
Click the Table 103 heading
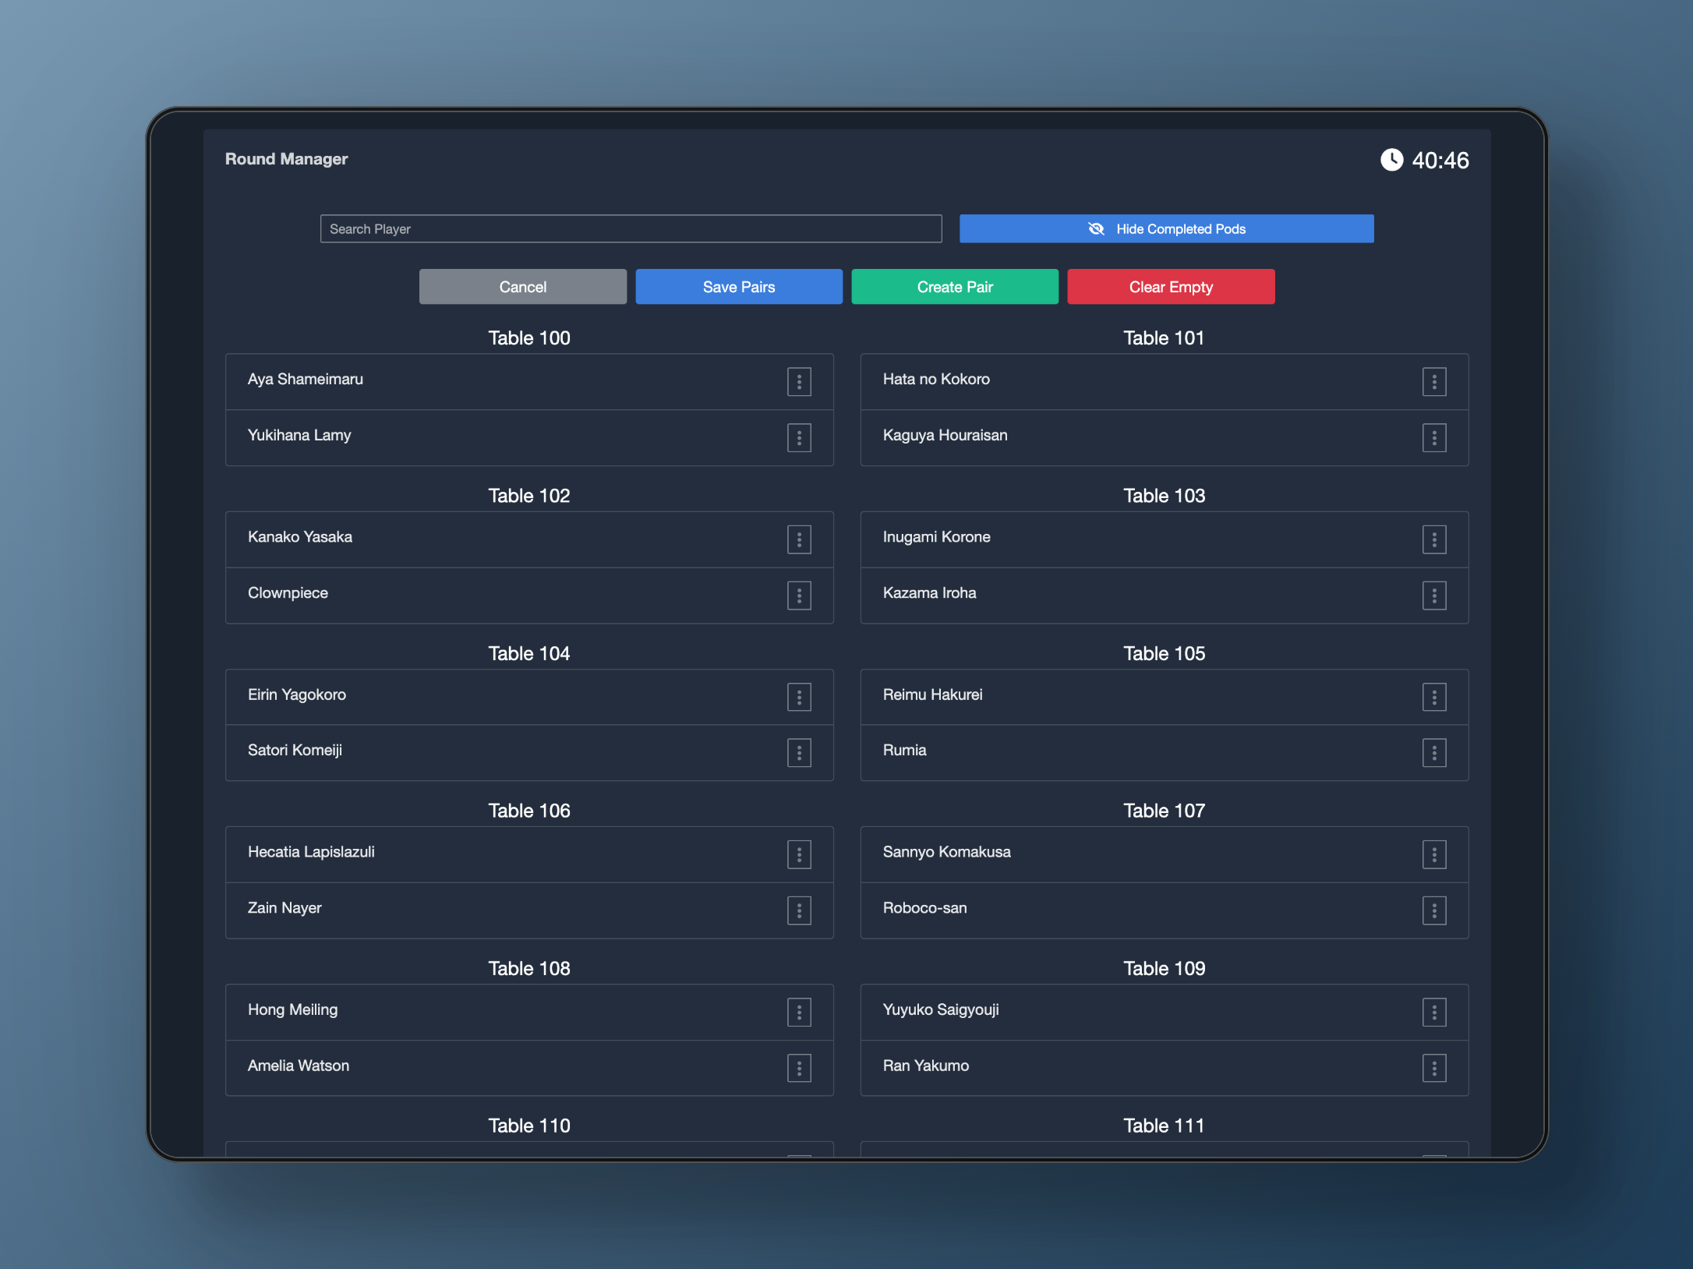[1163, 496]
